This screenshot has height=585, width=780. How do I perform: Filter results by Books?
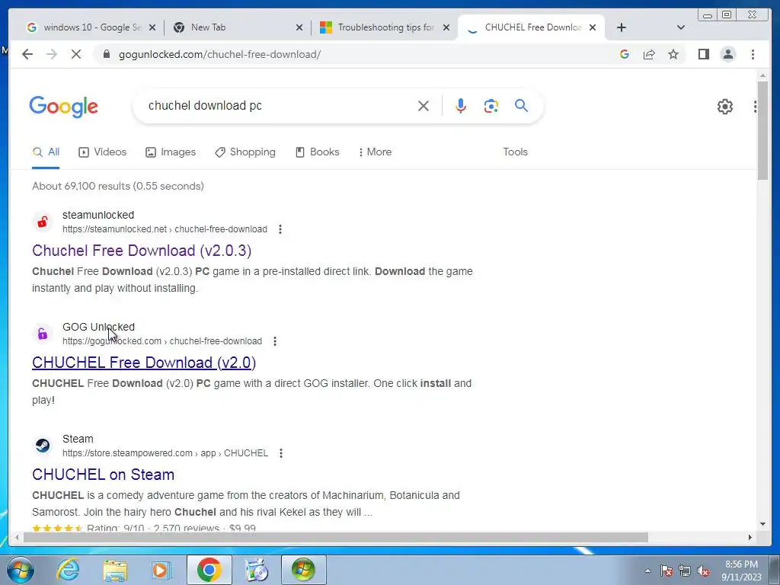click(x=318, y=152)
